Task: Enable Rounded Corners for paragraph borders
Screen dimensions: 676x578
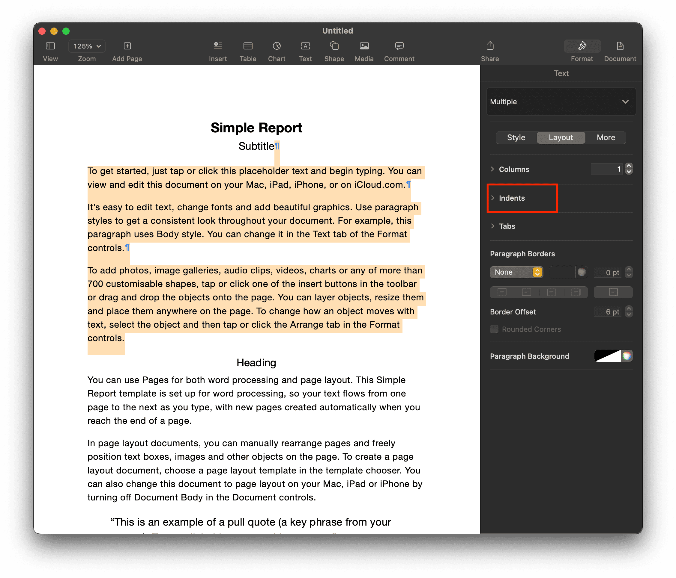Action: (494, 329)
